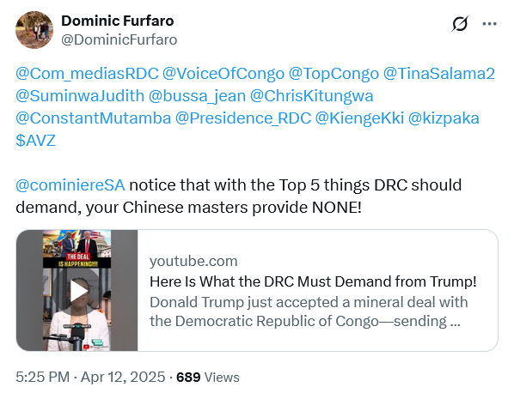Open the three-dot more options menu
The width and height of the screenshot is (514, 393).
click(x=489, y=24)
